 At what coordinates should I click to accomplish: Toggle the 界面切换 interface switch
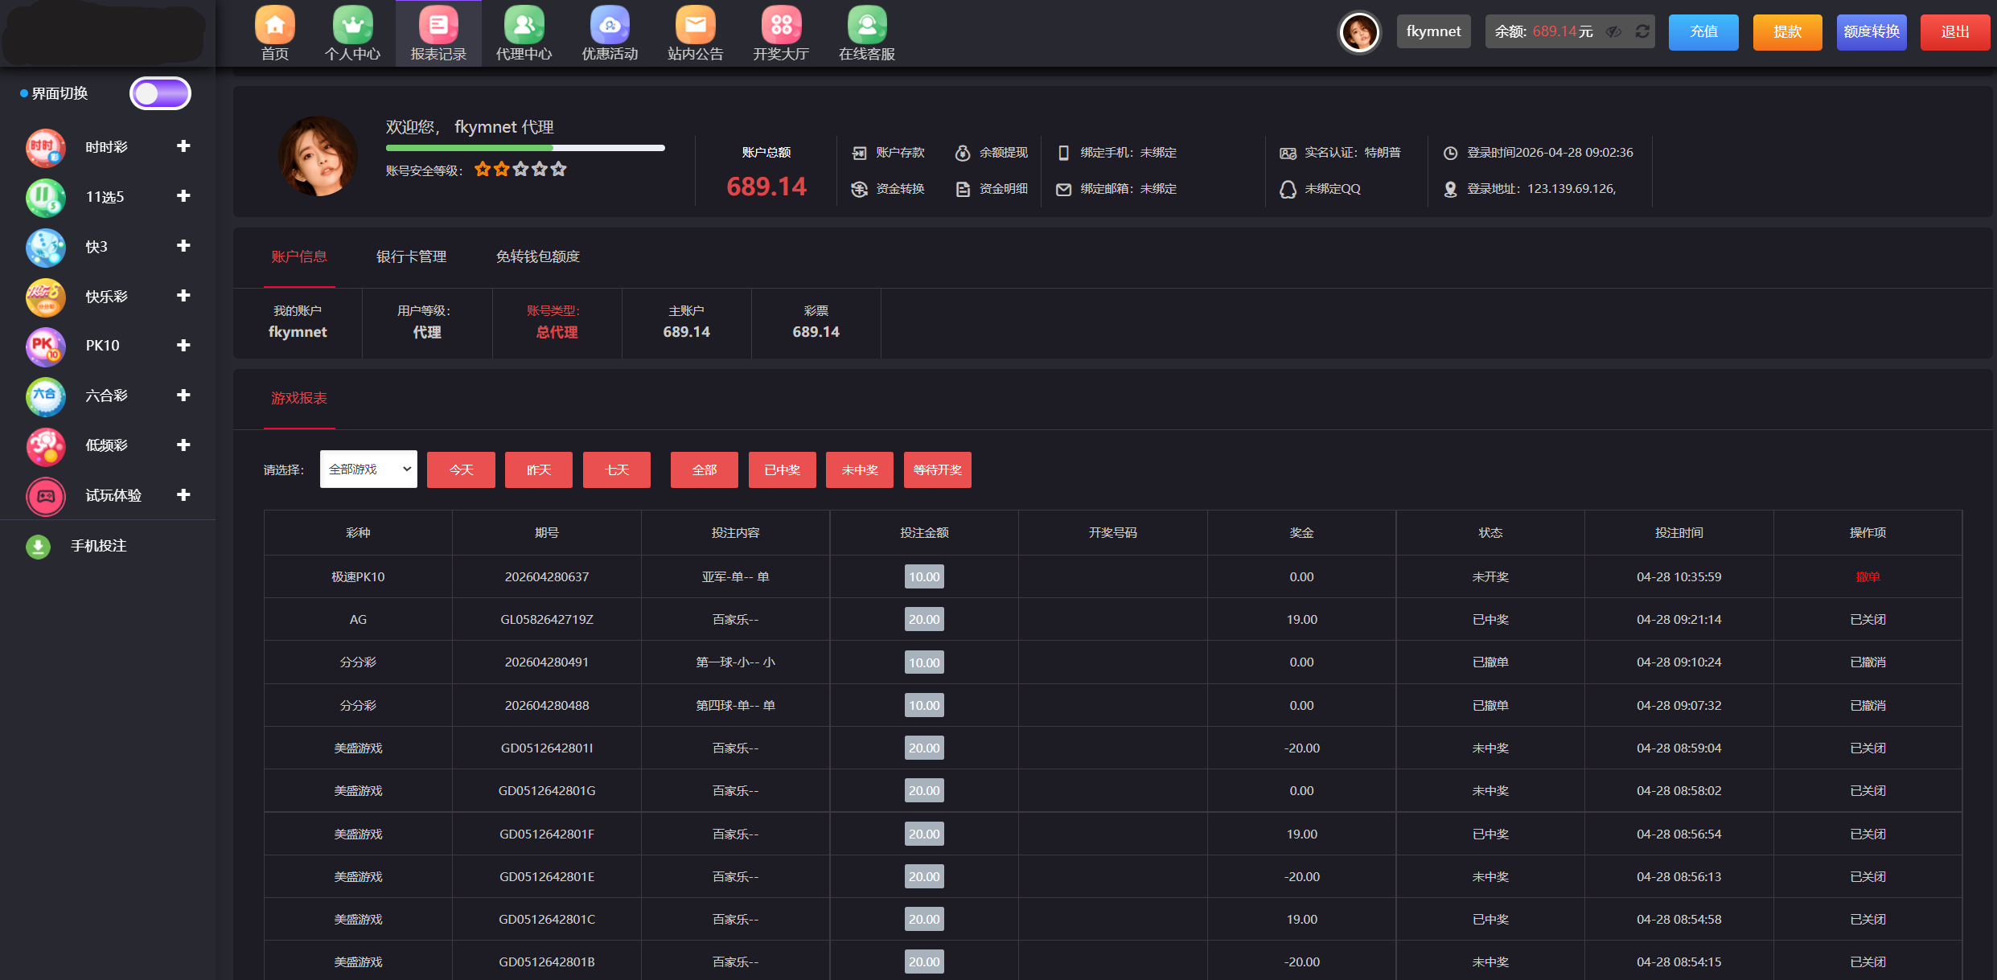160,94
